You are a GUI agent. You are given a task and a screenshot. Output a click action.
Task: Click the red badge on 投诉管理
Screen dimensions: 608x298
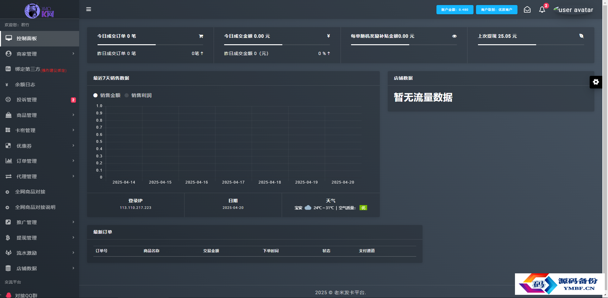(73, 100)
